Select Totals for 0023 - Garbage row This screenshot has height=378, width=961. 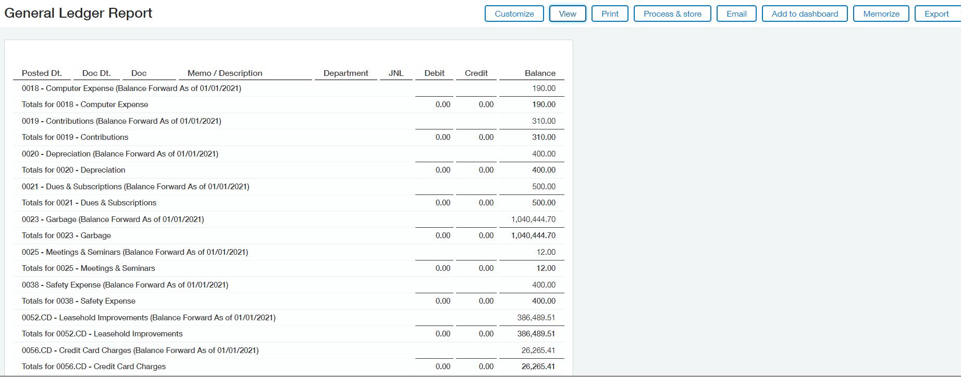pos(289,236)
